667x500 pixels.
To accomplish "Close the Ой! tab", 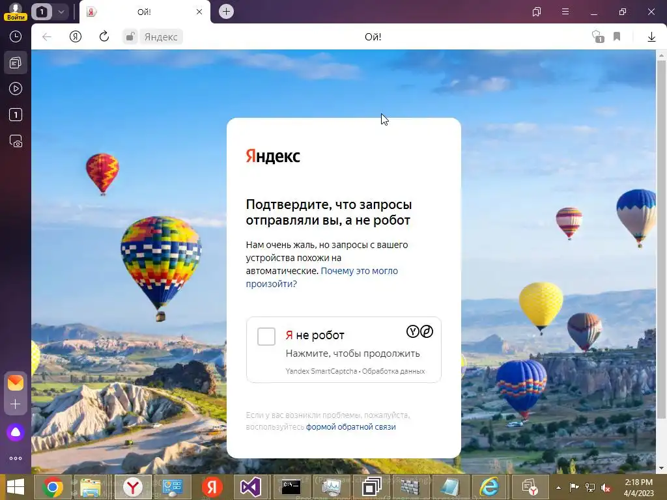I will [x=199, y=12].
